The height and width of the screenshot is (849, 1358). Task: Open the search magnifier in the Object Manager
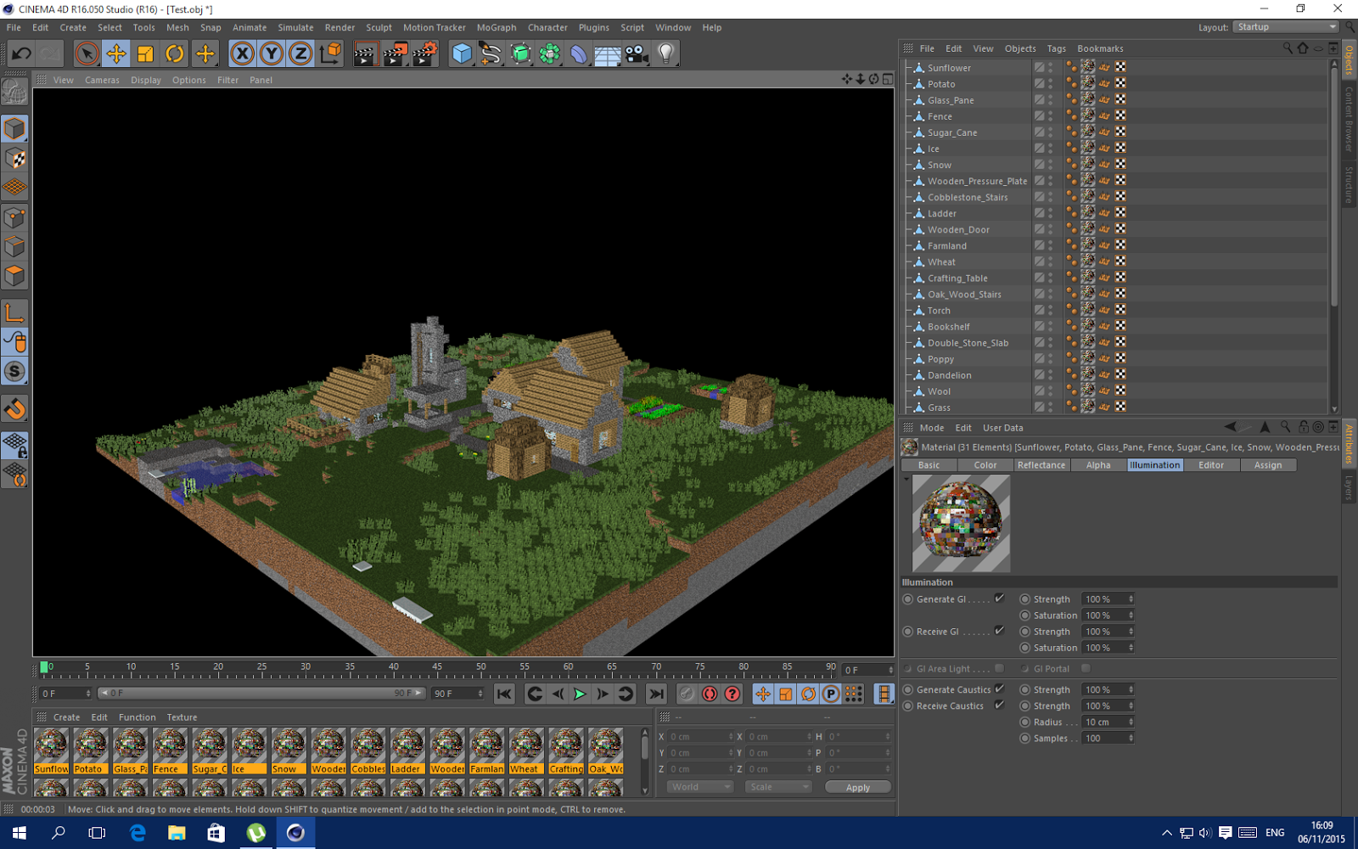pyautogui.click(x=1288, y=48)
